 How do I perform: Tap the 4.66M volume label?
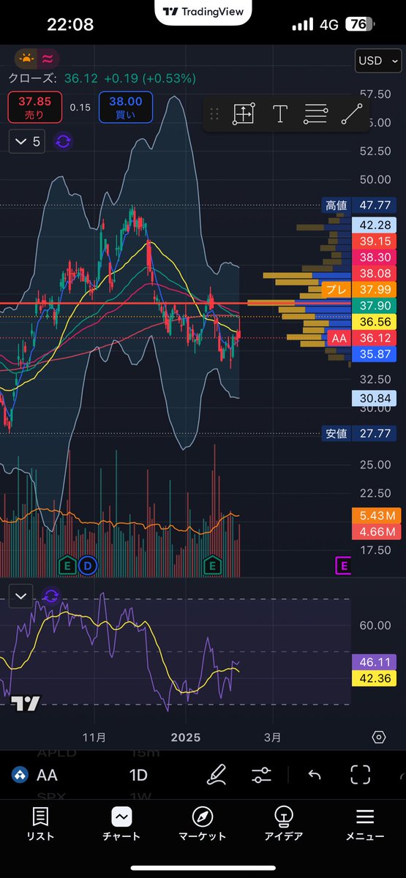click(x=376, y=532)
